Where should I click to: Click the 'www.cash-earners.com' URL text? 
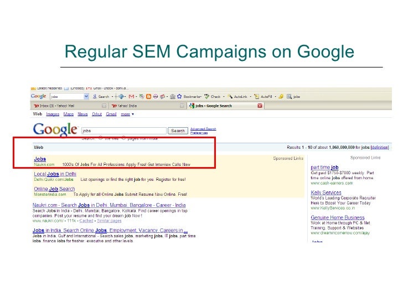(x=332, y=183)
